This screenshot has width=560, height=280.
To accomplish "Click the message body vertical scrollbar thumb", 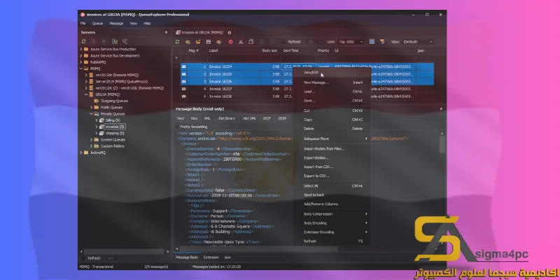I will click(x=442, y=143).
